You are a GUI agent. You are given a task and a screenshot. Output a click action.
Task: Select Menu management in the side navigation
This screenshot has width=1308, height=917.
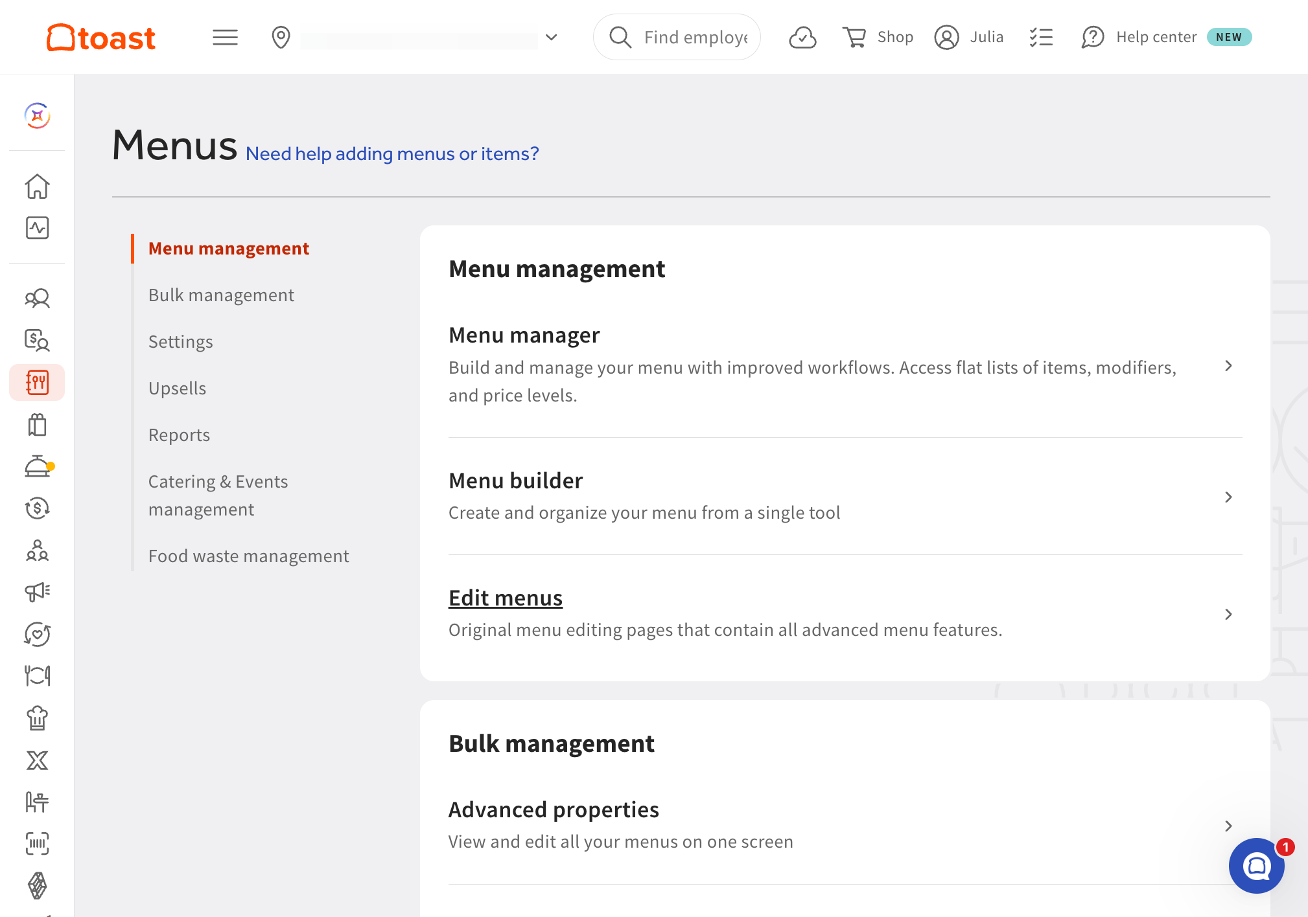pyautogui.click(x=229, y=249)
